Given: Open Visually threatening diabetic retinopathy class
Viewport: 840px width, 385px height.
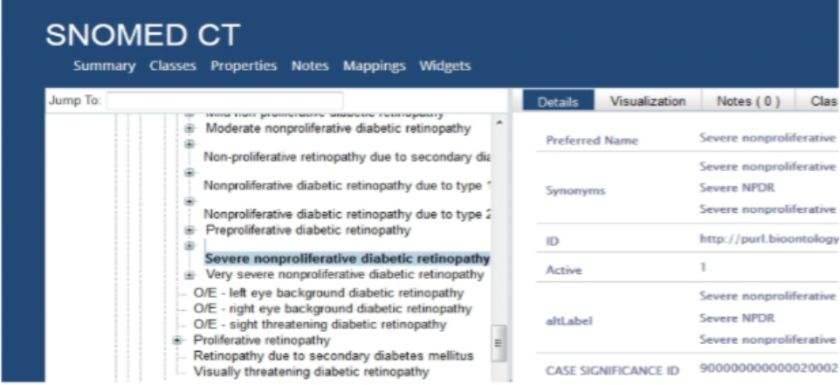Looking at the screenshot, I should (x=311, y=372).
